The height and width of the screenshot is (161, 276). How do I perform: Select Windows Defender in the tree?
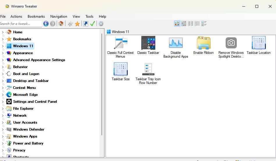coord(29,129)
